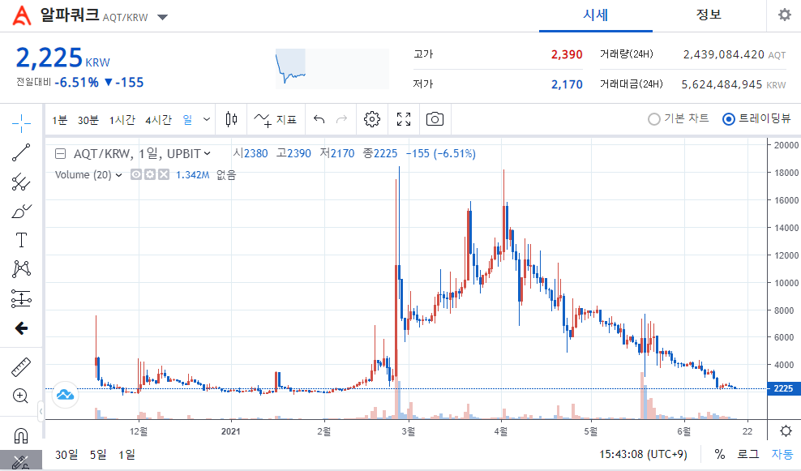Select the trend line drawing tool
This screenshot has height=471, width=801.
(21, 152)
